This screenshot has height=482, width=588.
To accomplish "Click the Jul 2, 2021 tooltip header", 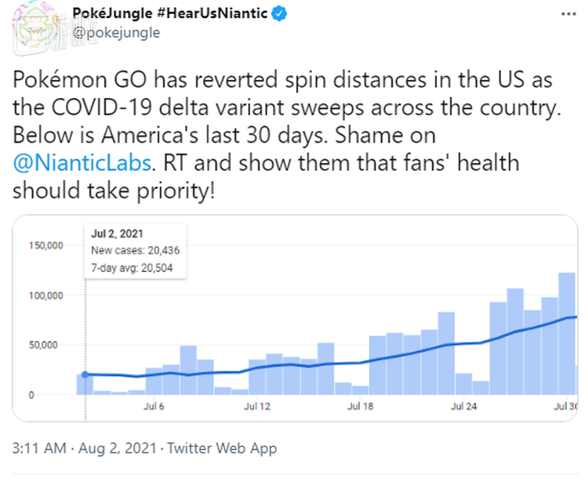I will click(x=110, y=234).
